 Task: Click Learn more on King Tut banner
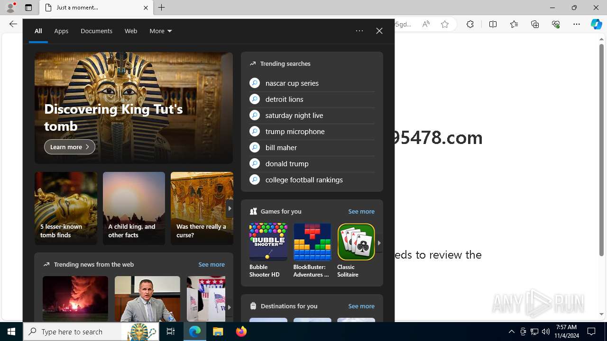(x=70, y=147)
